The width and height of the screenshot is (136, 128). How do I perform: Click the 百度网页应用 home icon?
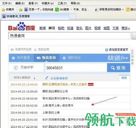click(x=12, y=50)
